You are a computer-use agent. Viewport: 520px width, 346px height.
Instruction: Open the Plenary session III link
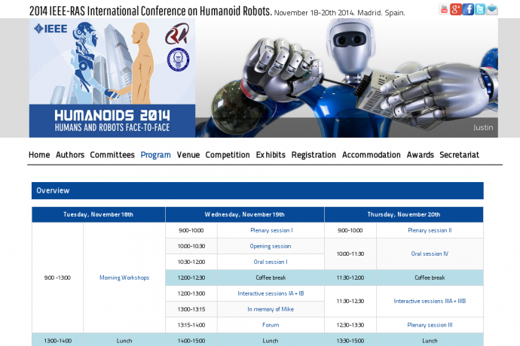click(x=430, y=325)
